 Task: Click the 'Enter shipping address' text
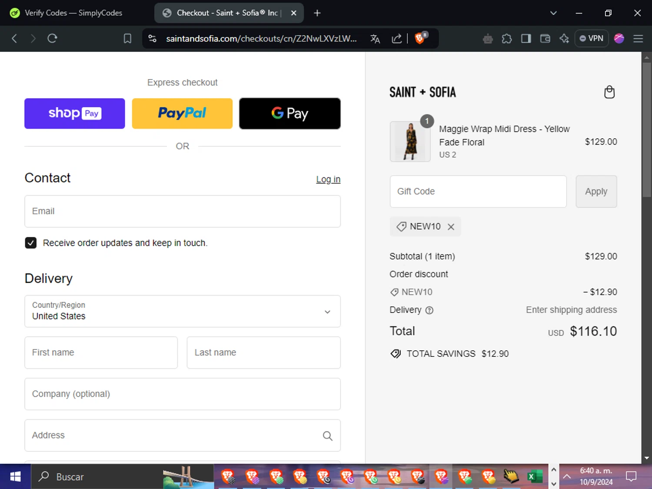pos(571,310)
